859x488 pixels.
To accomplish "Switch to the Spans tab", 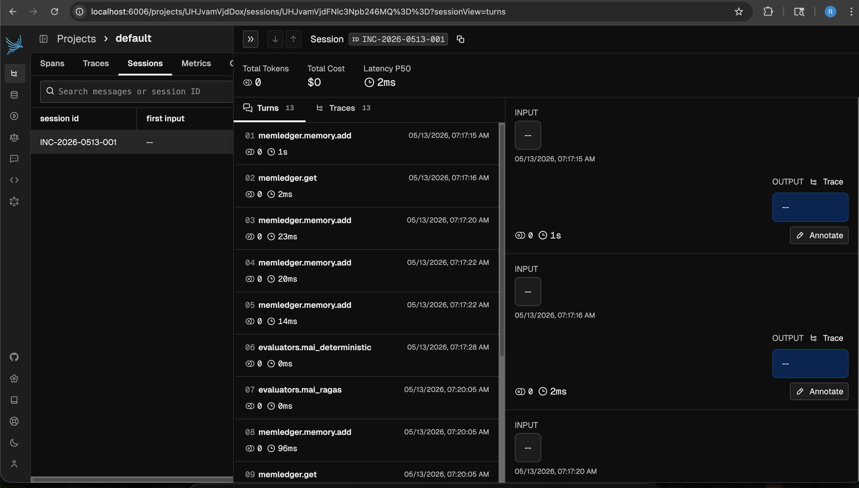I will coord(52,63).
